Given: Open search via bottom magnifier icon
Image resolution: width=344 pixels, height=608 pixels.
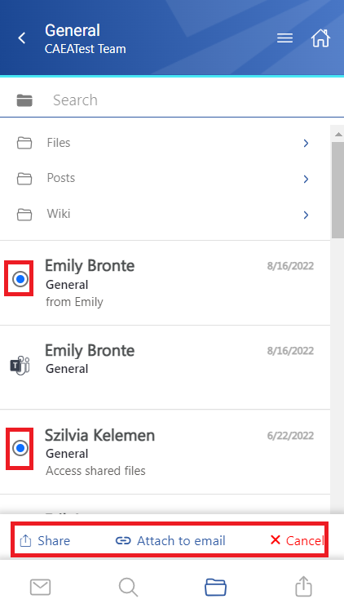Looking at the screenshot, I should (128, 587).
